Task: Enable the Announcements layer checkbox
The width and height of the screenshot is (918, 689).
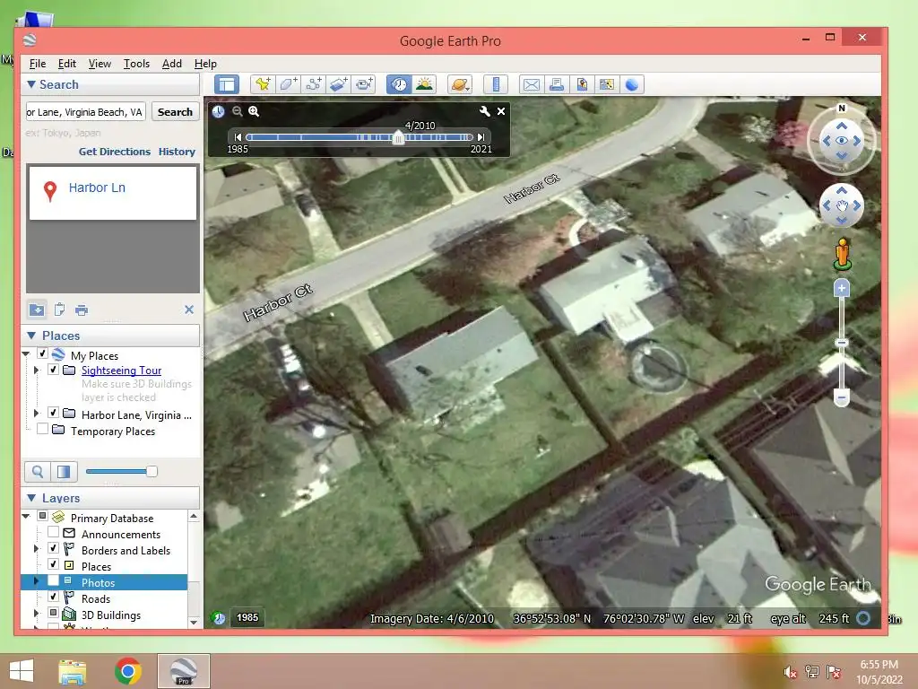Action: (x=53, y=532)
